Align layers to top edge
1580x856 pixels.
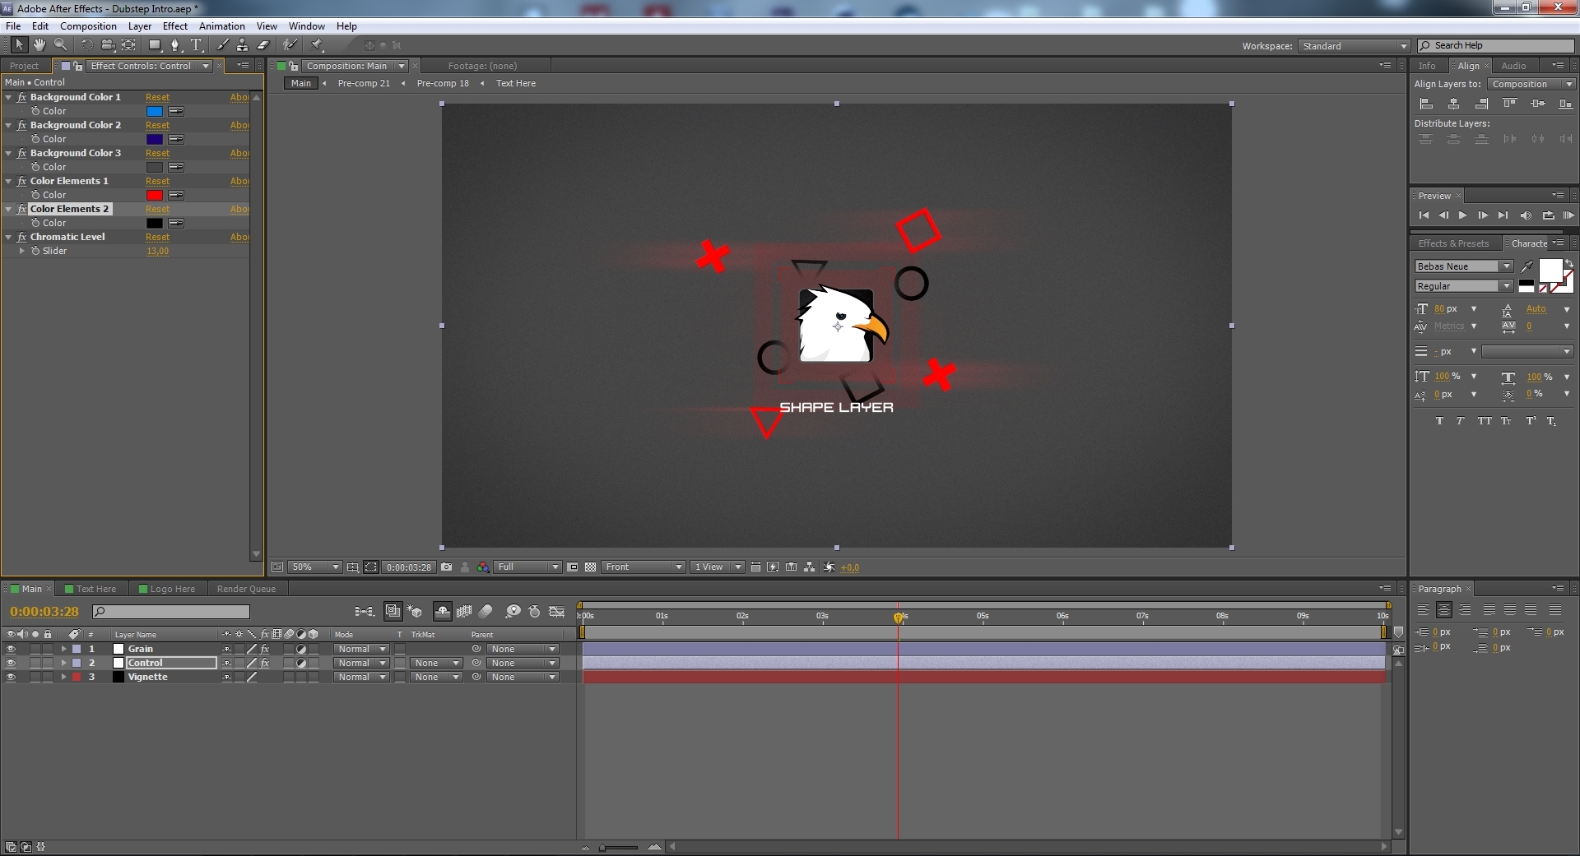(x=1509, y=104)
